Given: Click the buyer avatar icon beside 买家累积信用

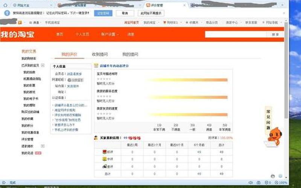Looking at the screenshot, I should tap(96, 138).
